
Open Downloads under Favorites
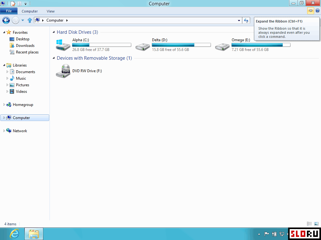25,46
